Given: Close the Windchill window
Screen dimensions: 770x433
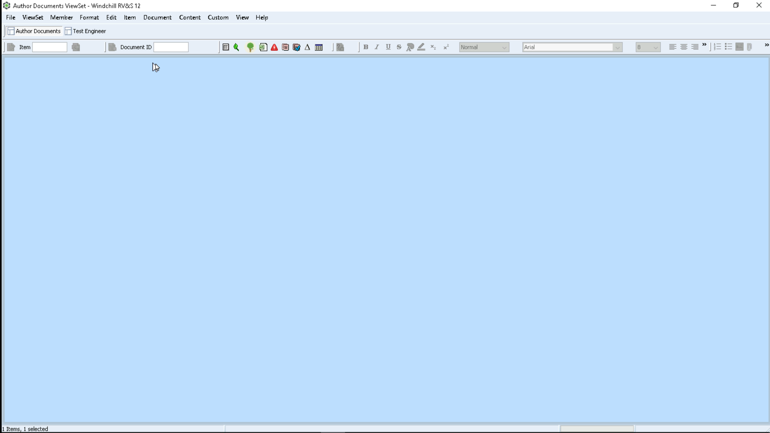Looking at the screenshot, I should point(759,6).
